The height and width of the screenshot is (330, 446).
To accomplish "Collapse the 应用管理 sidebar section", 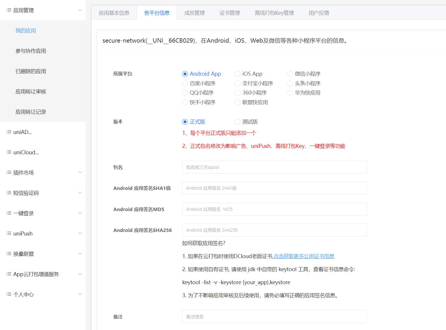I will pyautogui.click(x=80, y=10).
